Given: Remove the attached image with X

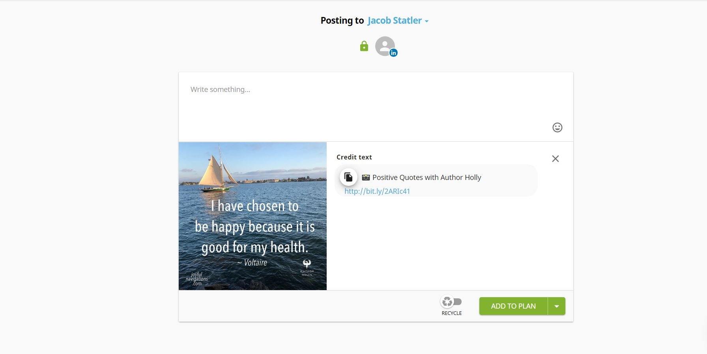Looking at the screenshot, I should pyautogui.click(x=555, y=159).
